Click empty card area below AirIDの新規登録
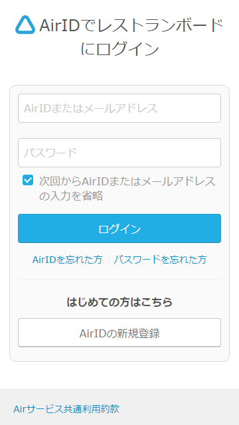239x425 pixels. pyautogui.click(x=119, y=354)
